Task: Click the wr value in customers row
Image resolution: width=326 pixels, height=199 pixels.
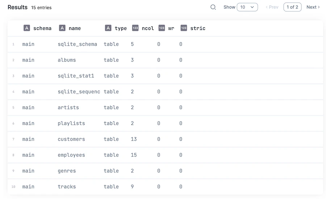Action: [159, 139]
